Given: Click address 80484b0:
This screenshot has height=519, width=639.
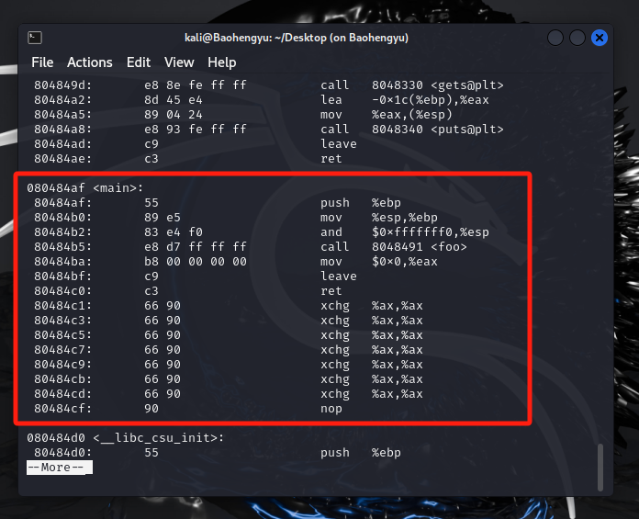Looking at the screenshot, I should point(63,218).
